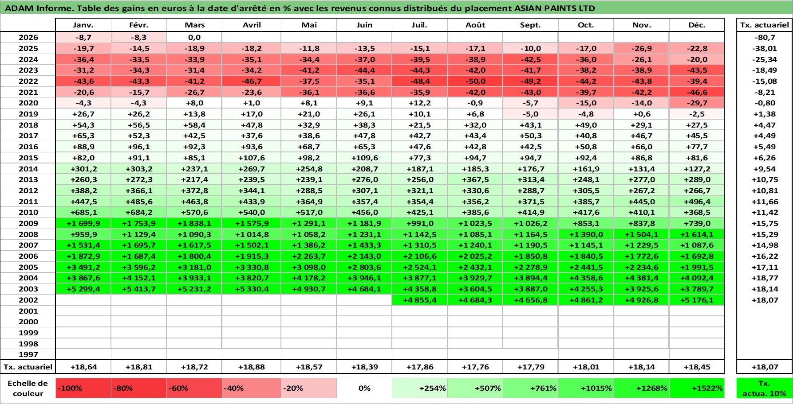Select cell +109,6 in 2015 row
Image resolution: width=793 pixels, height=404 pixels.
[364, 158]
